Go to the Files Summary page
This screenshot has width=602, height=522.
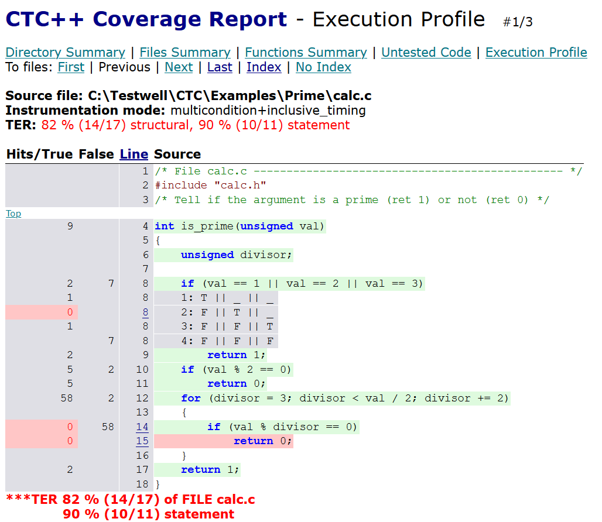point(184,53)
